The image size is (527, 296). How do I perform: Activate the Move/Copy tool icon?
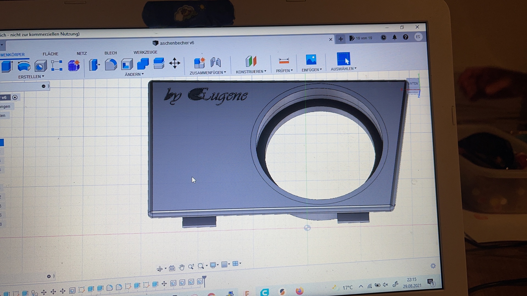[175, 63]
